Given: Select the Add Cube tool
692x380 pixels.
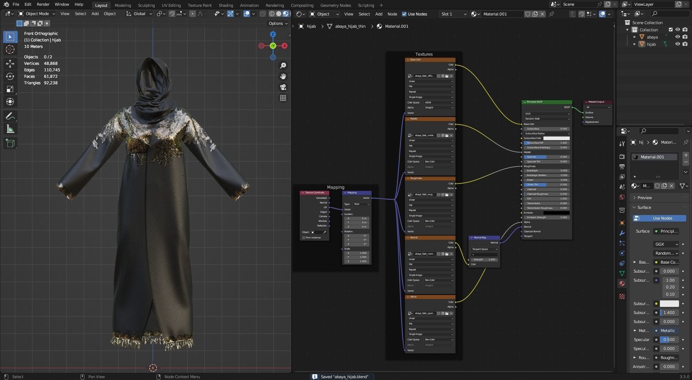Looking at the screenshot, I should pyautogui.click(x=10, y=143).
